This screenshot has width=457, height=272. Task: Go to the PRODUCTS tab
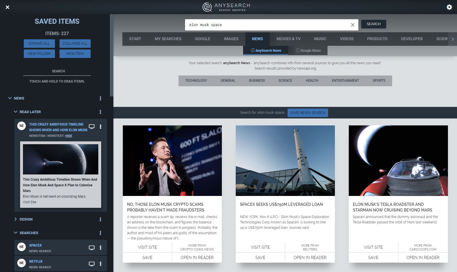[x=377, y=39]
